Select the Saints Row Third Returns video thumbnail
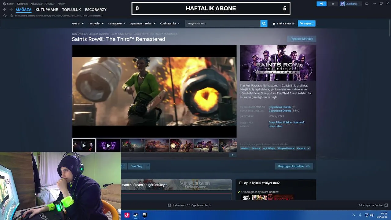This screenshot has width=391, height=220. click(x=108, y=145)
